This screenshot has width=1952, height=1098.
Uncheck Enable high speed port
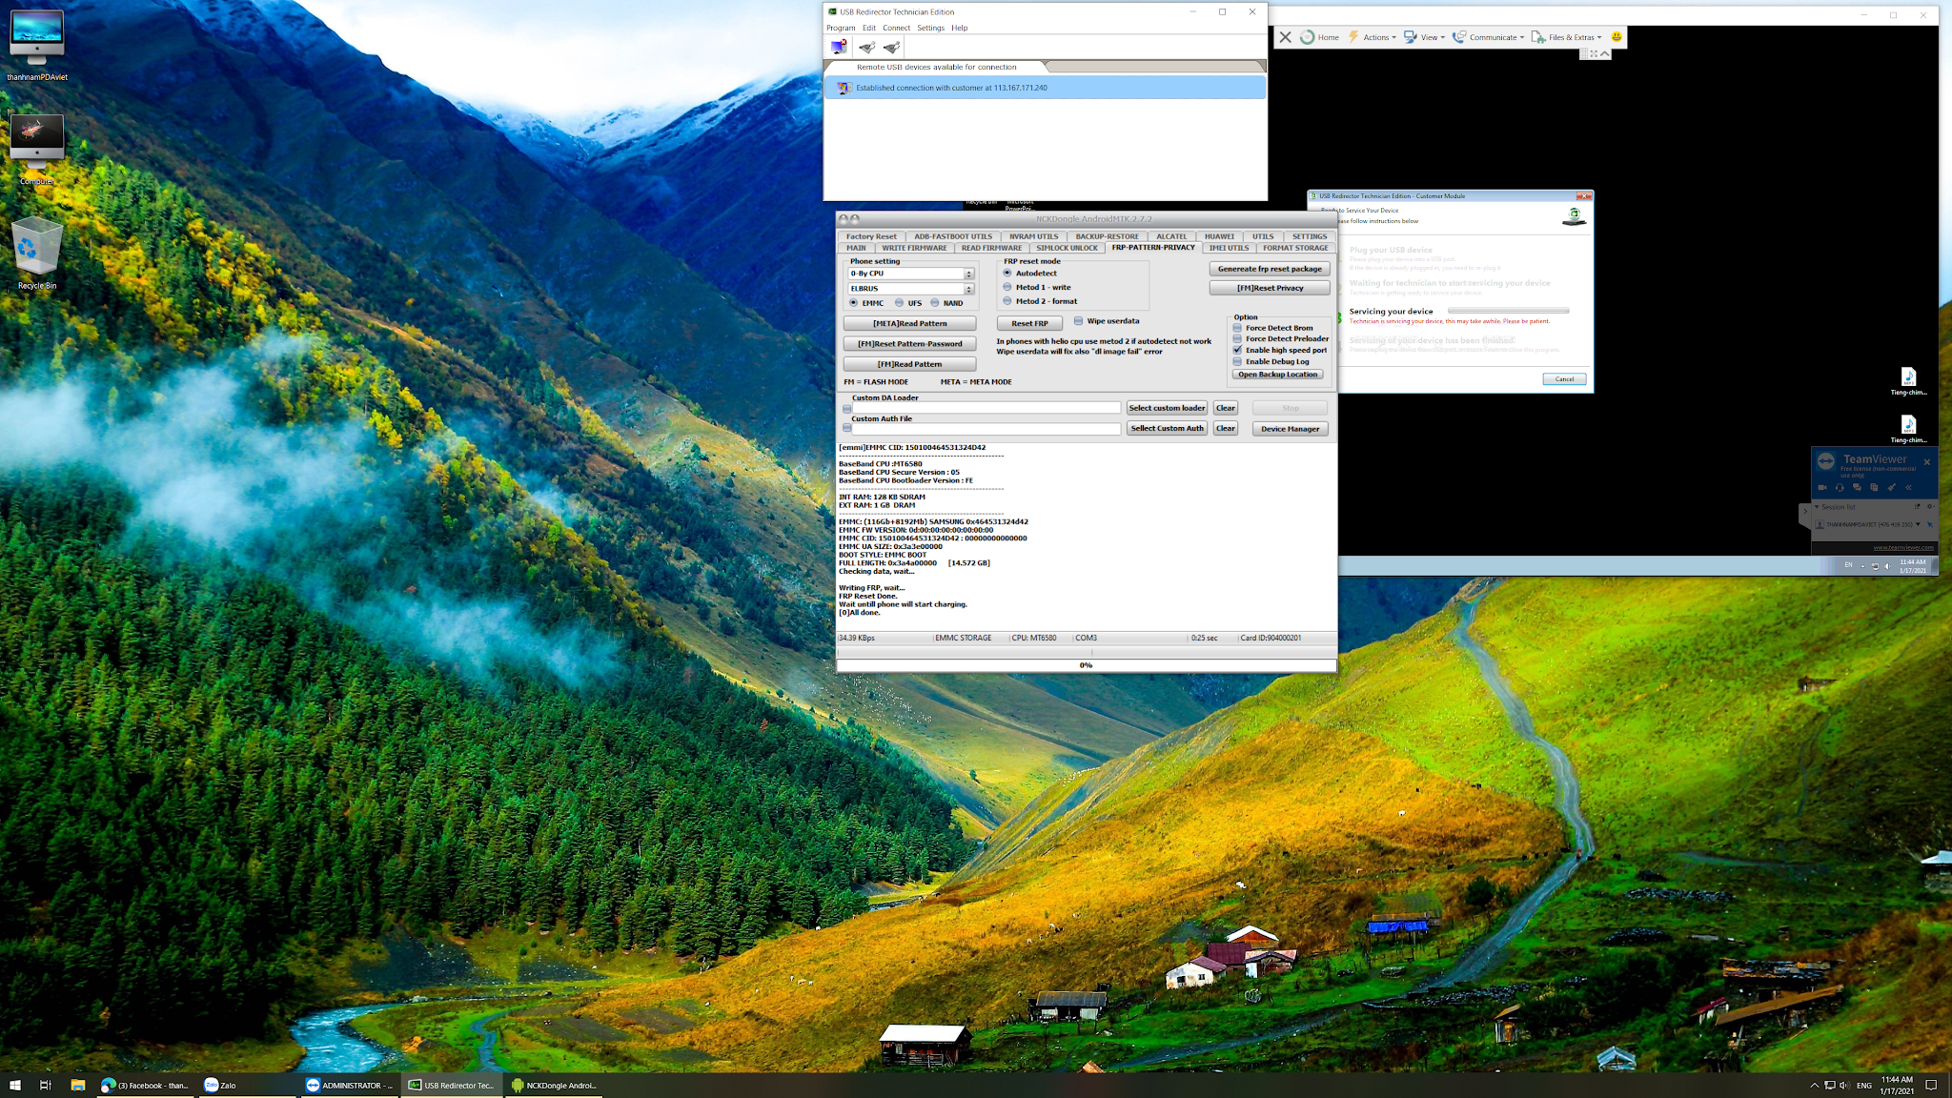click(1237, 350)
